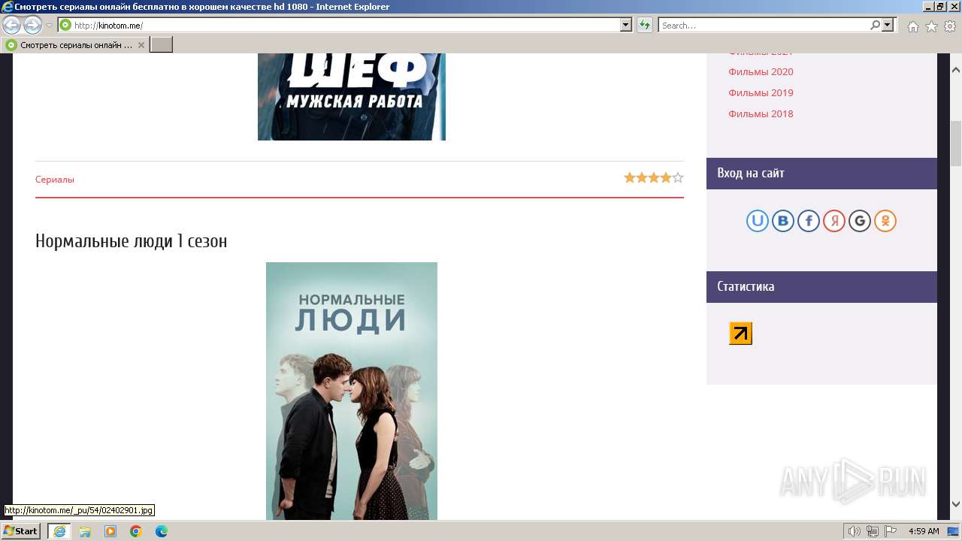Click the Action Center flag icon
This screenshot has width=962, height=541.
click(891, 531)
